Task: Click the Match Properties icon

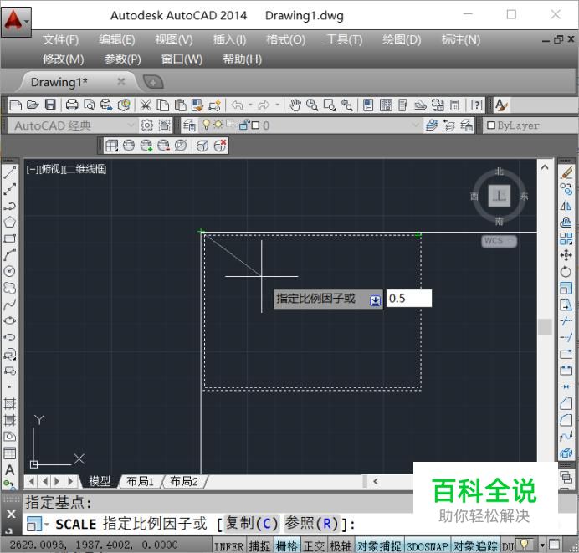Action: pyautogui.click(x=197, y=105)
